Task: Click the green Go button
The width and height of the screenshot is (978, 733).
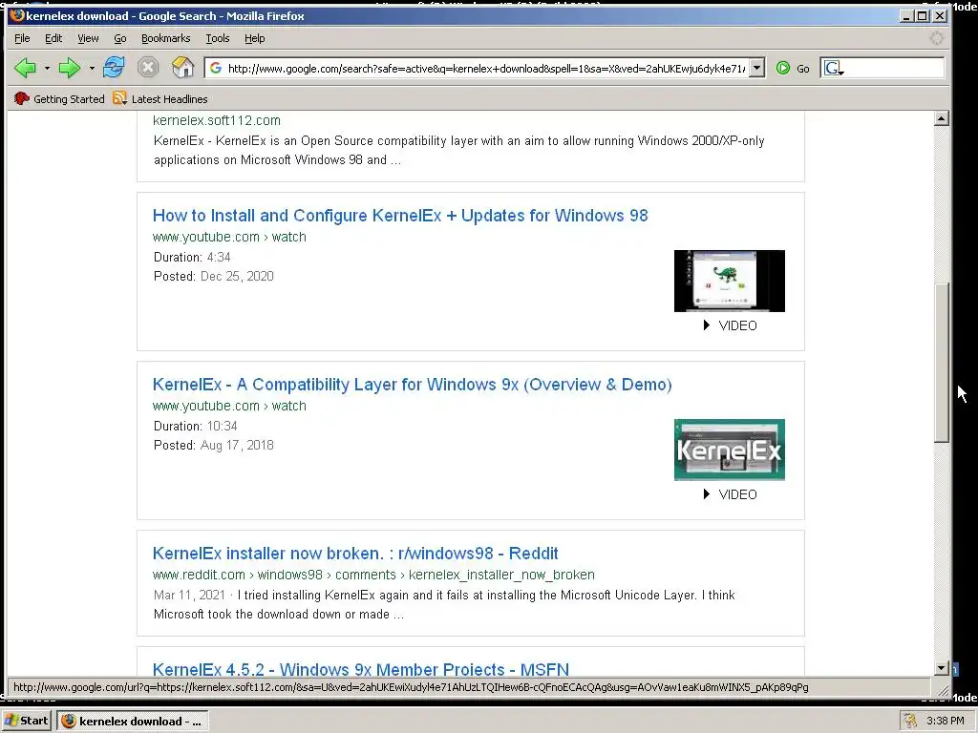Action: click(x=793, y=69)
